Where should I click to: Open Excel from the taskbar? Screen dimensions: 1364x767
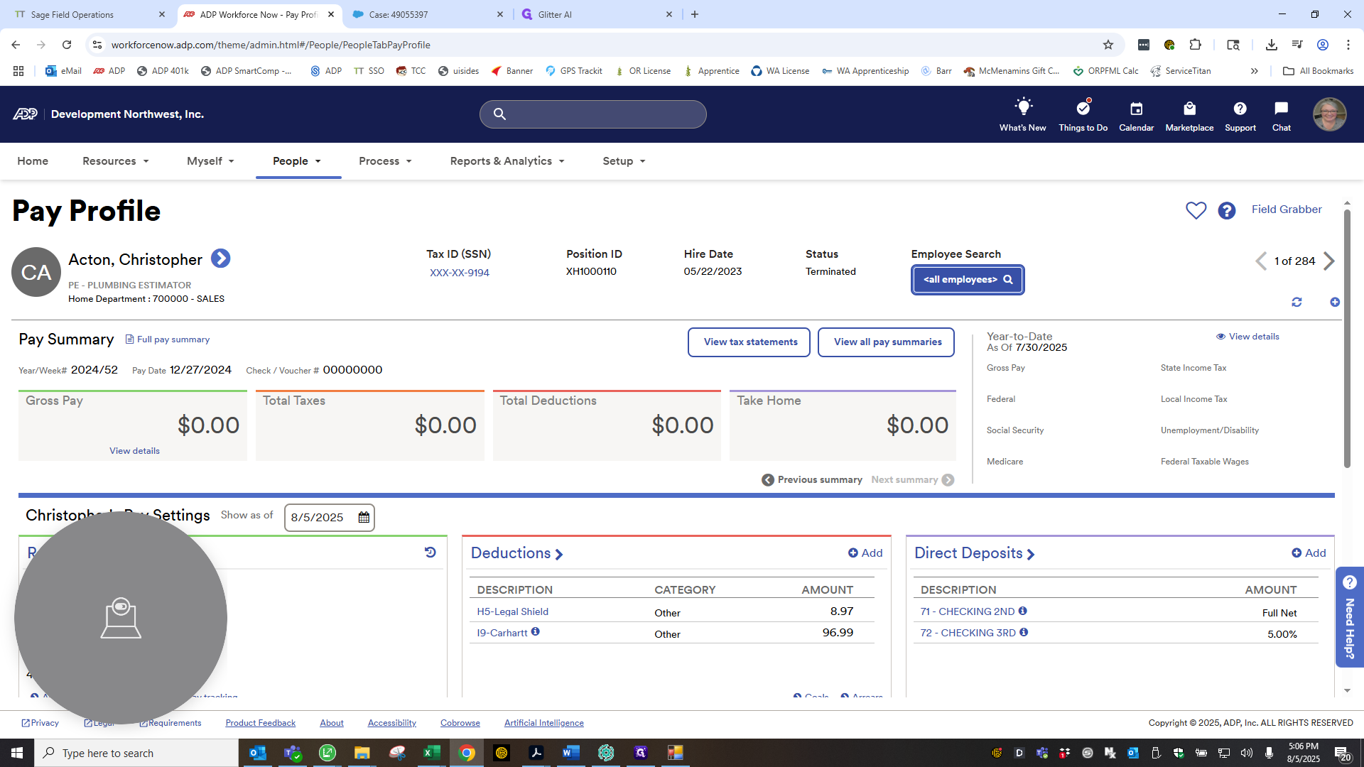coord(431,753)
